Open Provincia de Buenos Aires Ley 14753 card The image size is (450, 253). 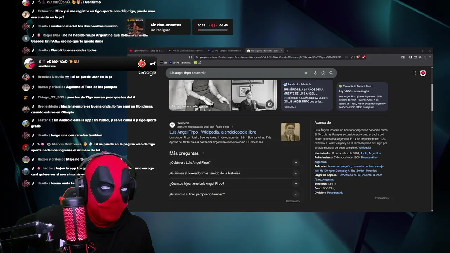tap(362, 96)
